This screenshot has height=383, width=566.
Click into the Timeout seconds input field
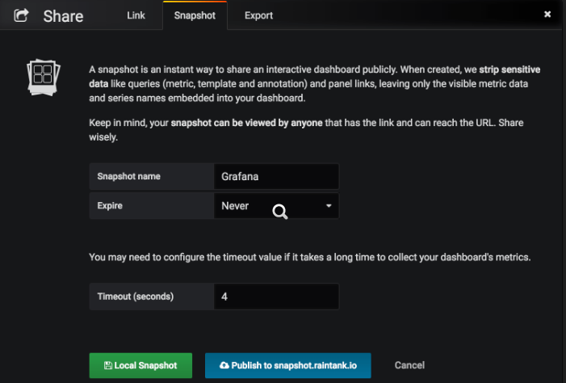[x=276, y=297]
